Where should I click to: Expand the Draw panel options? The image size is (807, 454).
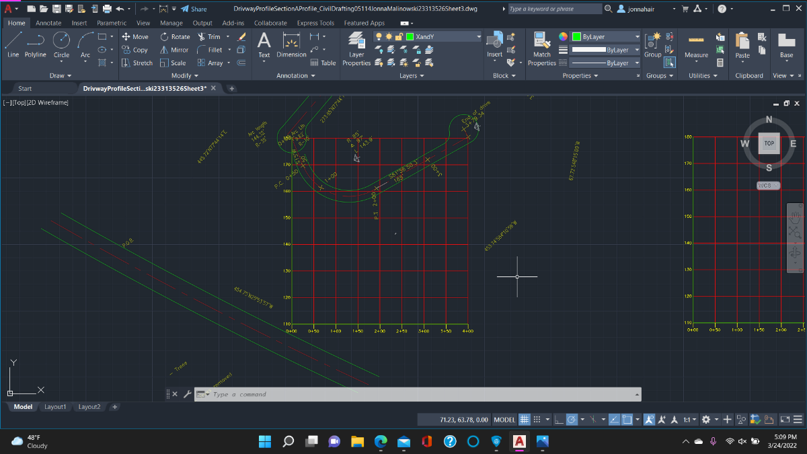point(61,76)
